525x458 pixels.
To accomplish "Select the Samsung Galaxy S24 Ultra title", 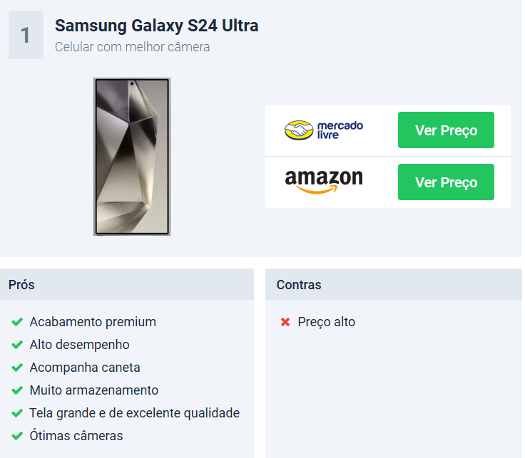I will point(157,26).
